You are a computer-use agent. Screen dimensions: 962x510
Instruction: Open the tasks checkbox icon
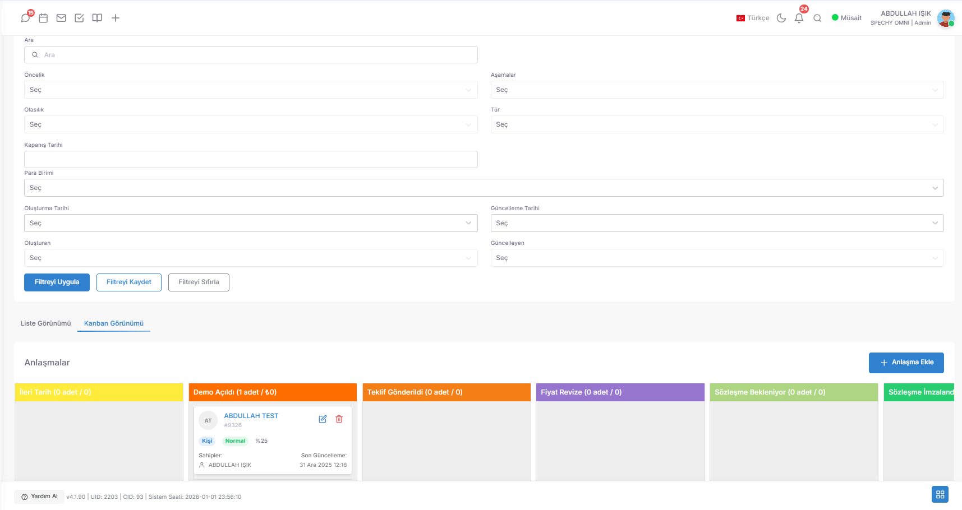(x=79, y=18)
